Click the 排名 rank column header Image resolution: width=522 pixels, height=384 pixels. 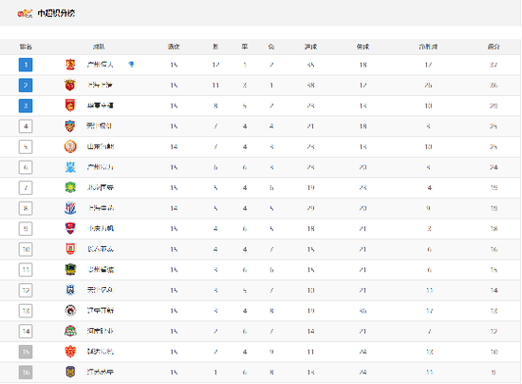coord(26,47)
